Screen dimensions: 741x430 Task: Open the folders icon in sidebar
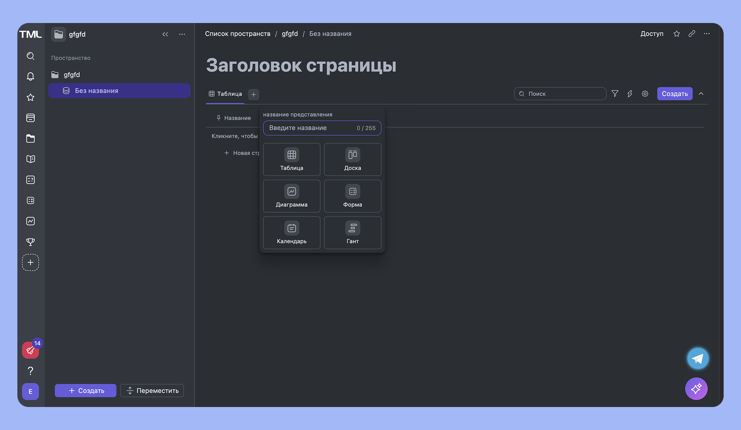pos(31,138)
